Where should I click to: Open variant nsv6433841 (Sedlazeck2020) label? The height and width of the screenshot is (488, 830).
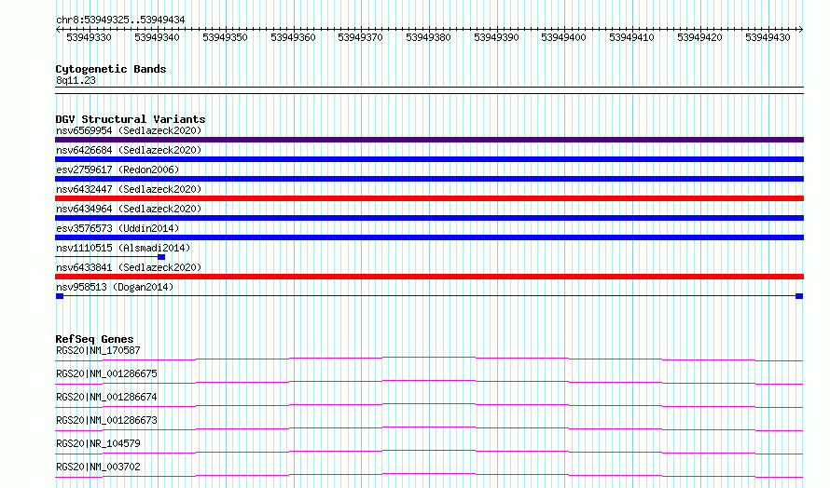coord(129,267)
